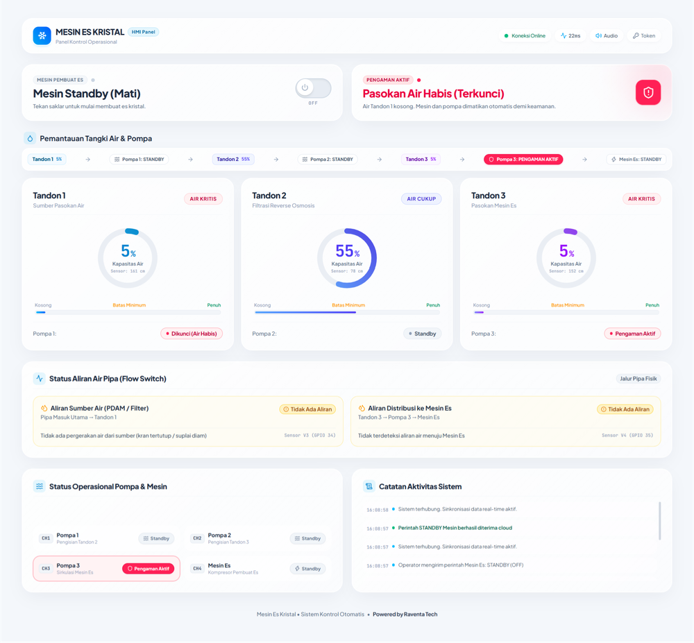Click Pompa 3 Pengaman Aktif pill in Tandon 3
The width and height of the screenshot is (694, 643).
click(632, 334)
